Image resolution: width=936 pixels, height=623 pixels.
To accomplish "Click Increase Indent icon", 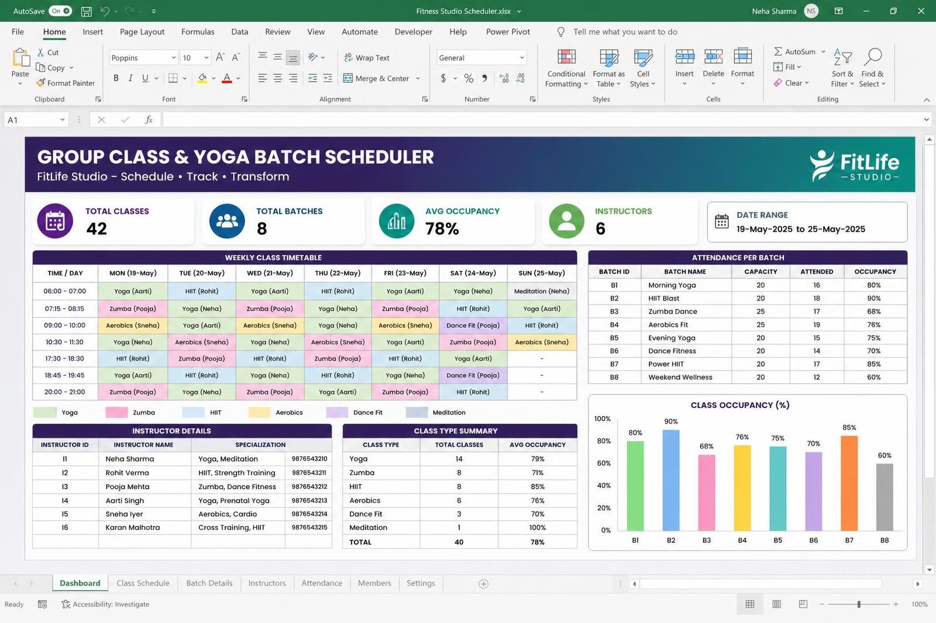I will (x=328, y=78).
